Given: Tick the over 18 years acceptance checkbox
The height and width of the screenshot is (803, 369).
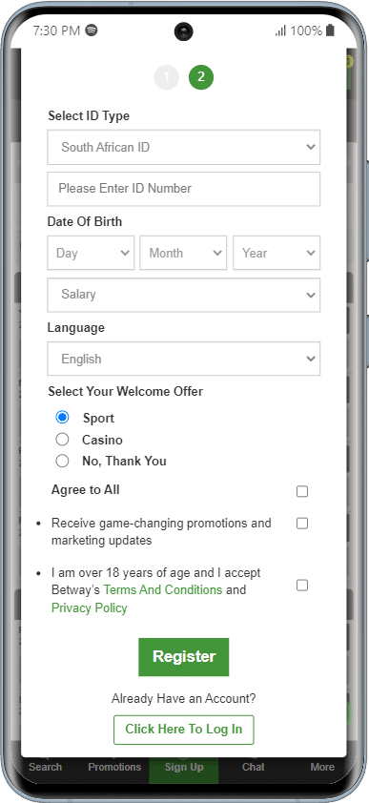Looking at the screenshot, I should click(x=302, y=585).
